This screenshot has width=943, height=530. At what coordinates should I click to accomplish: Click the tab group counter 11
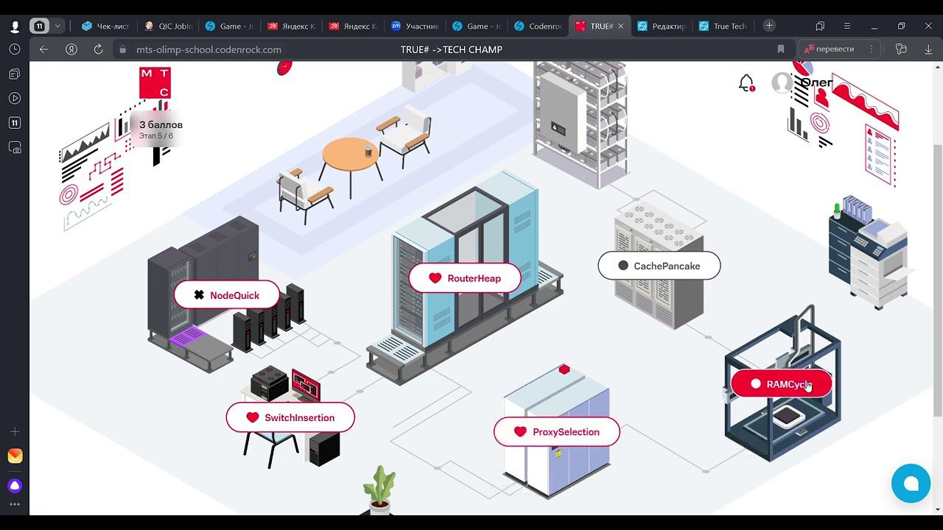40,26
